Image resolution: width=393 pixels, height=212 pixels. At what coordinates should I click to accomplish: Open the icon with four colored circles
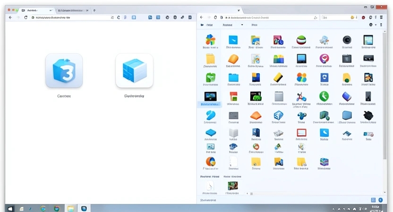point(301,78)
